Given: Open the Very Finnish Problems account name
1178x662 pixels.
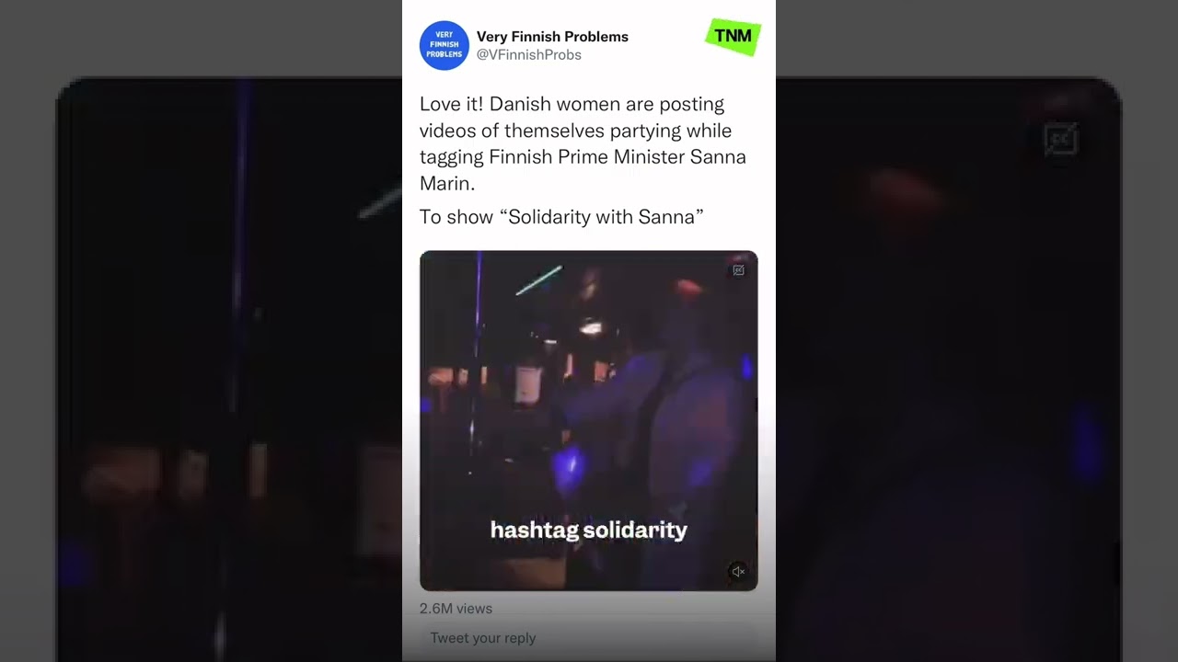Looking at the screenshot, I should click(x=552, y=37).
